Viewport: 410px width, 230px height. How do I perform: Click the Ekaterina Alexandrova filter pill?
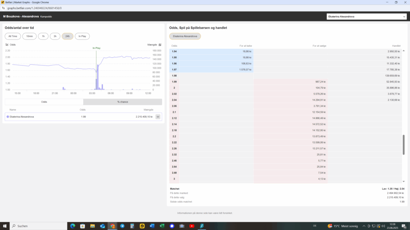tap(185, 36)
